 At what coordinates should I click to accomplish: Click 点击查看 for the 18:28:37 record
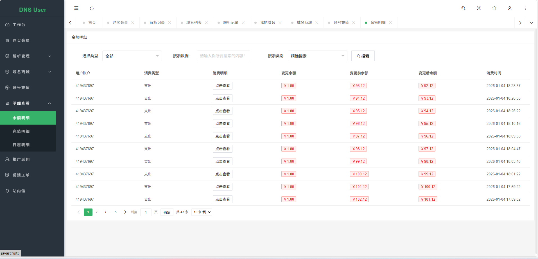(222, 86)
